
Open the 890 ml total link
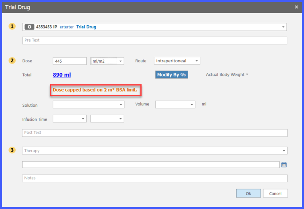[x=62, y=75]
